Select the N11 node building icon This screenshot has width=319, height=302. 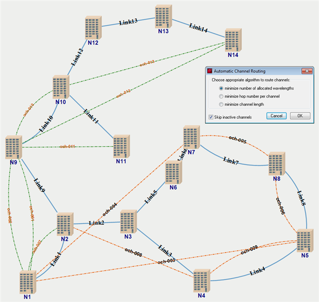tap(122, 147)
